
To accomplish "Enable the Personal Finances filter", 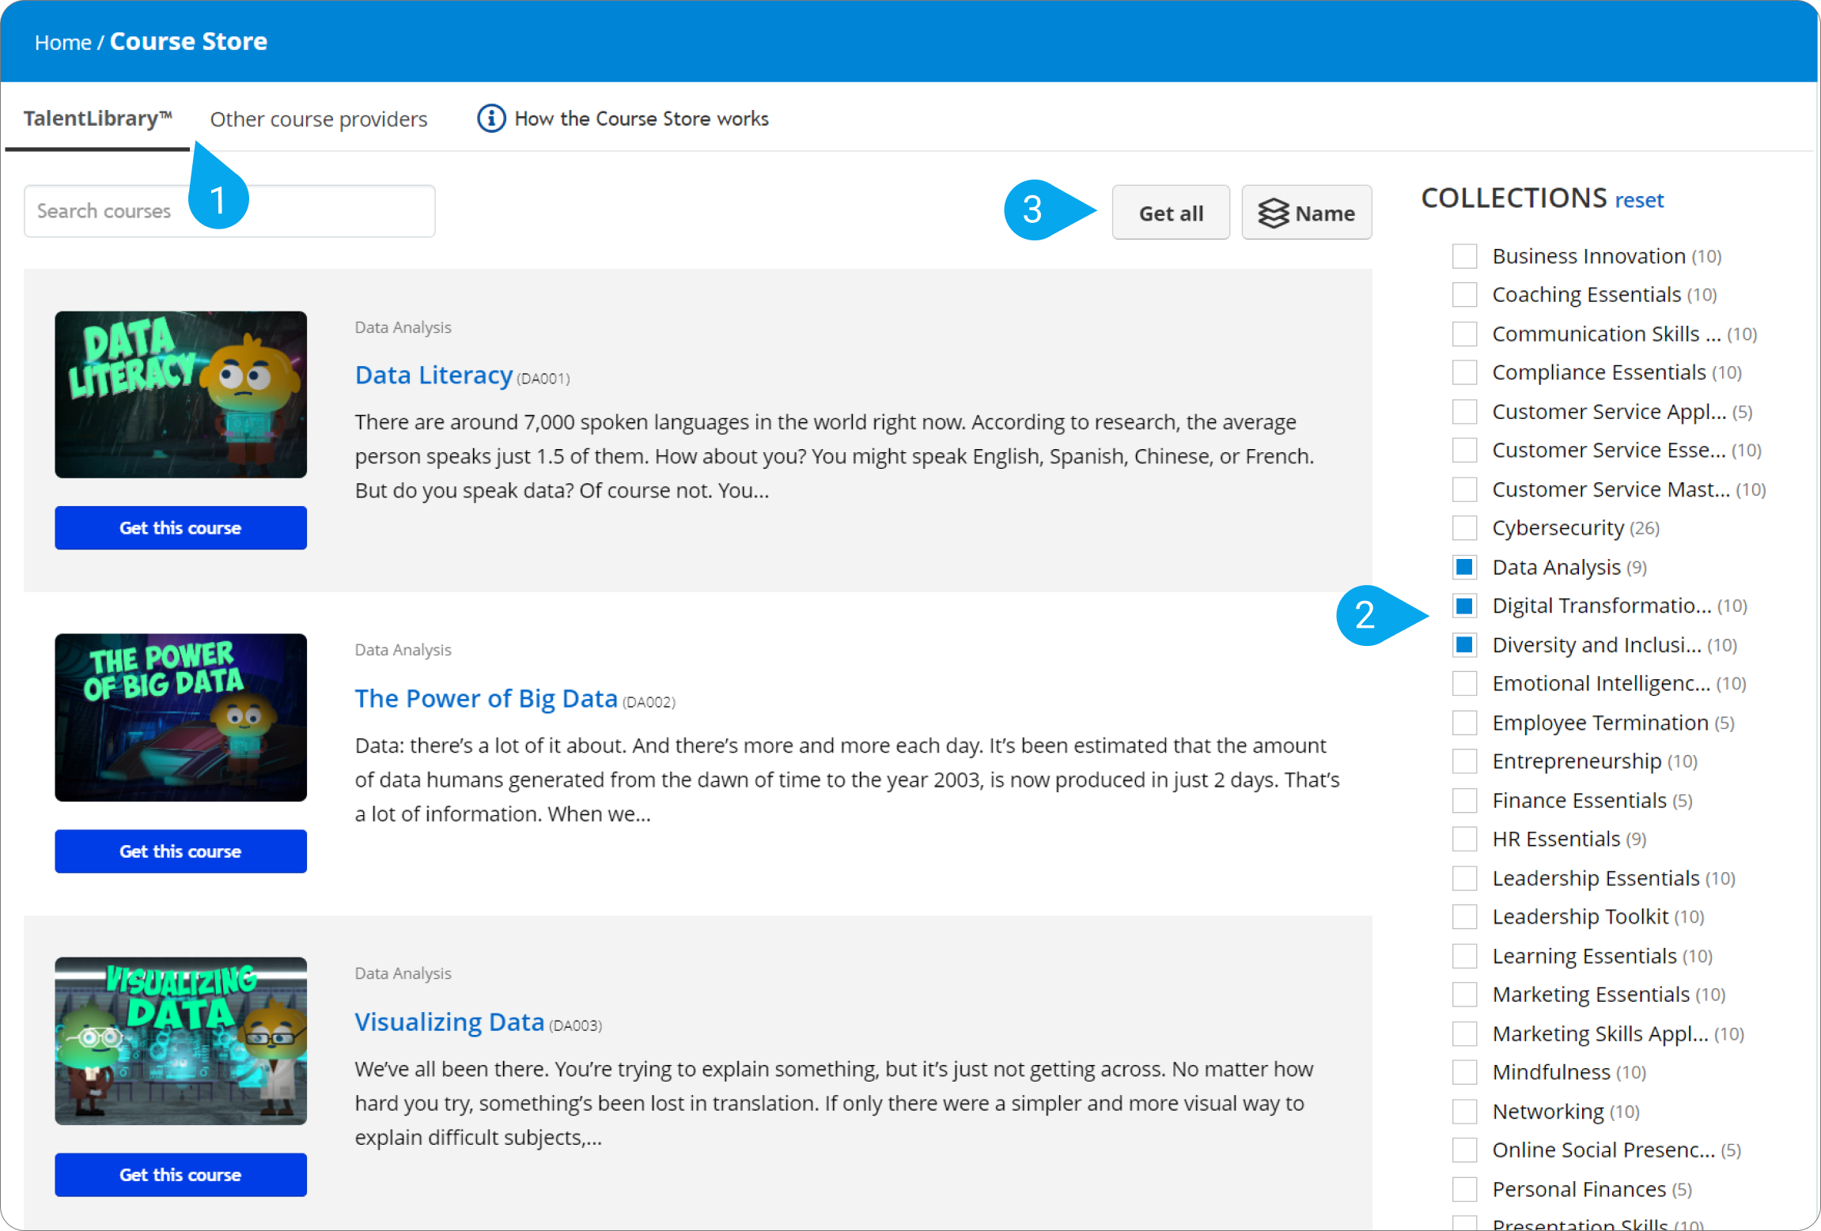I will point(1463,1188).
